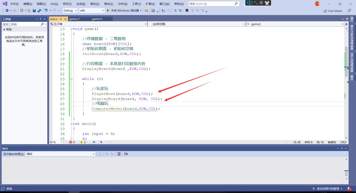Screen dimensions: 356x193
Task: Undo the last edit
Action: click(46, 10)
